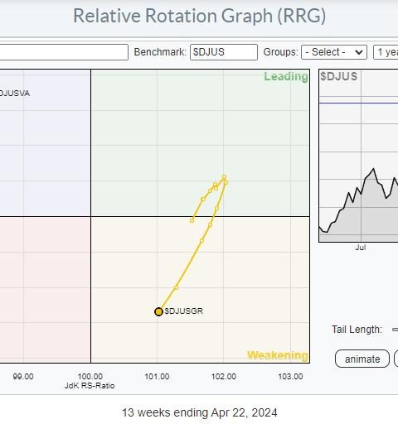Screen dimensions: 398x424
Task: Click the symbols input field left of Benchmark
Action: point(64,52)
